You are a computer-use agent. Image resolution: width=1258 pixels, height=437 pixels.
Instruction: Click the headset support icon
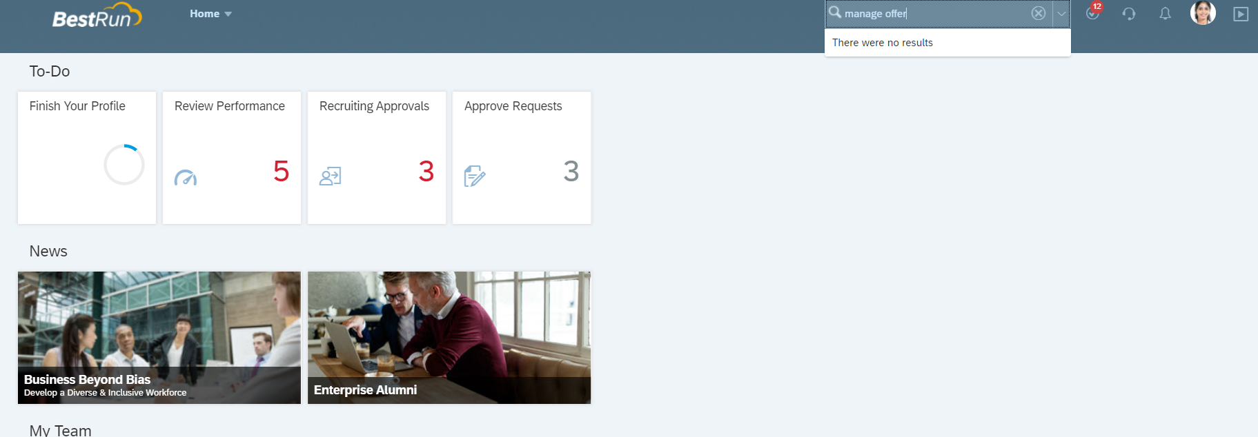(1129, 14)
